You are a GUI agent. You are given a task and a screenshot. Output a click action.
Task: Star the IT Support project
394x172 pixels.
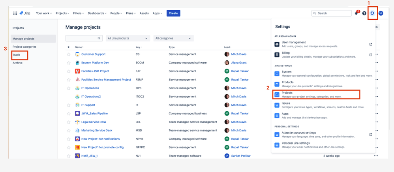click(69, 105)
